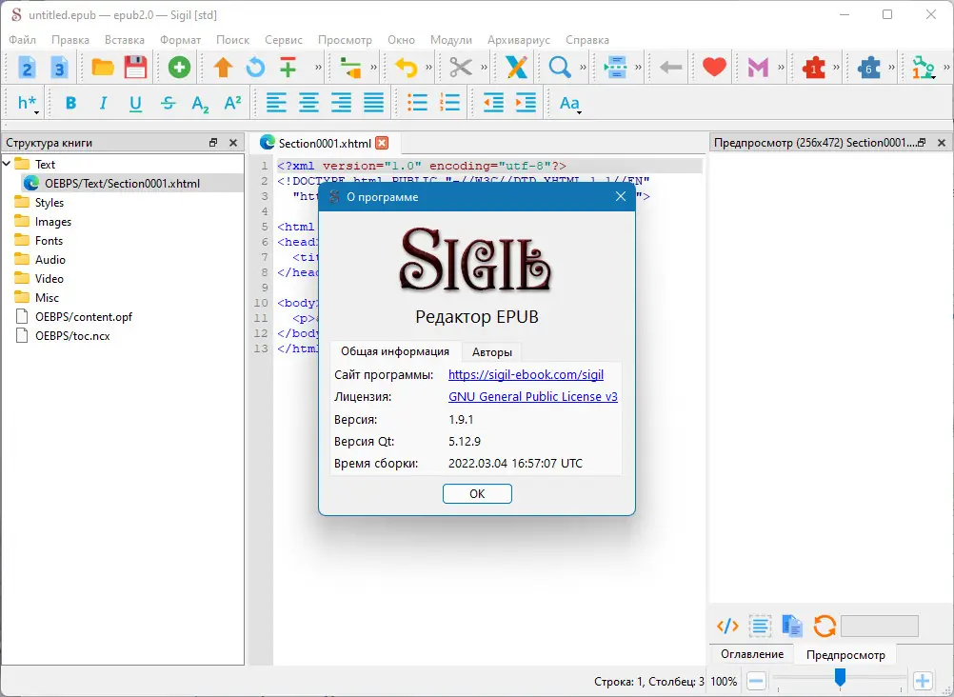Click the orange preview refresh icon
This screenshot has width=954, height=697.
coord(825,626)
